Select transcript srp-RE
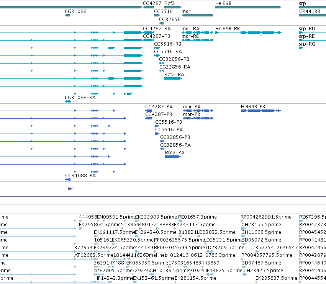326x284 pixels. [307, 36]
